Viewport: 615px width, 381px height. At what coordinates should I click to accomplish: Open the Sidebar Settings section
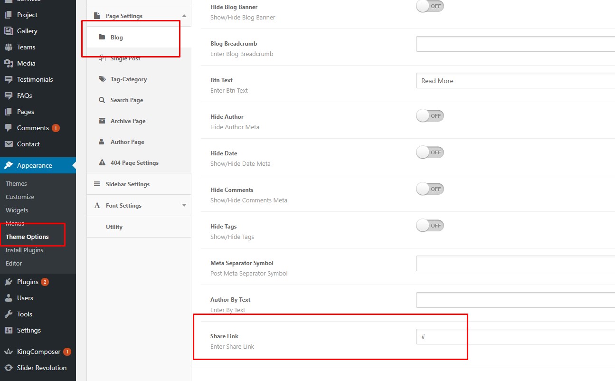pos(127,184)
